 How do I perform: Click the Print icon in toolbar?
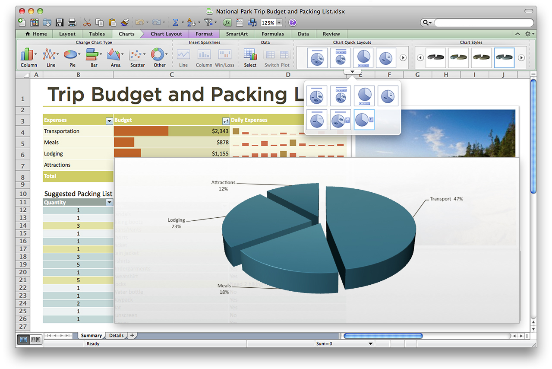72,23
